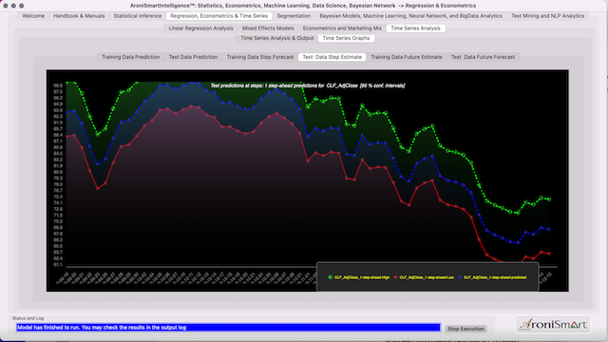Image resolution: width=608 pixels, height=342 pixels.
Task: Click the 98.8 y-axis label
Action: 58,85
